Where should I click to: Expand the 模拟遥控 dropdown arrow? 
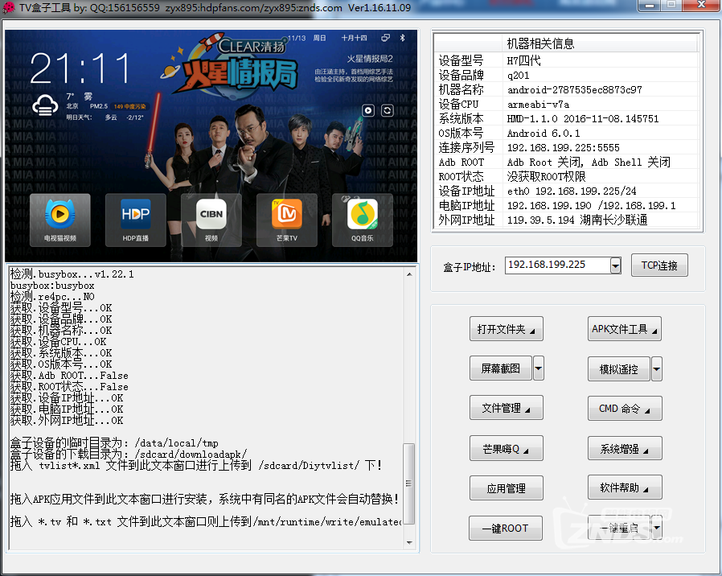[x=657, y=368]
